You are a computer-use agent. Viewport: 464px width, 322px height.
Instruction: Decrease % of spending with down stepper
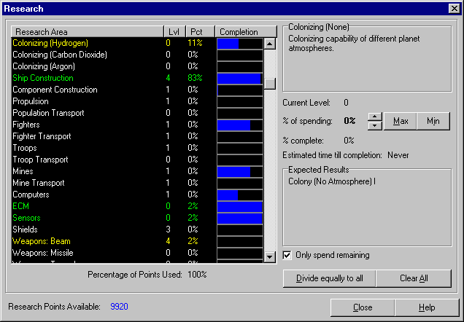point(375,125)
